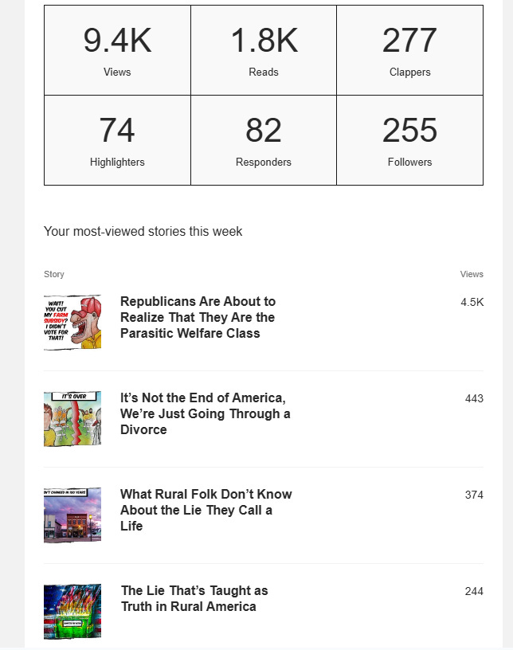Image resolution: width=513 pixels, height=650 pixels.
Task: Click the 443 view count
Action: point(474,398)
